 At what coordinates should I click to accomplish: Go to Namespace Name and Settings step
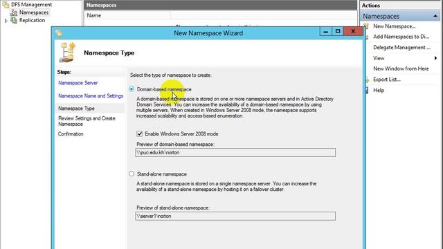click(x=91, y=96)
